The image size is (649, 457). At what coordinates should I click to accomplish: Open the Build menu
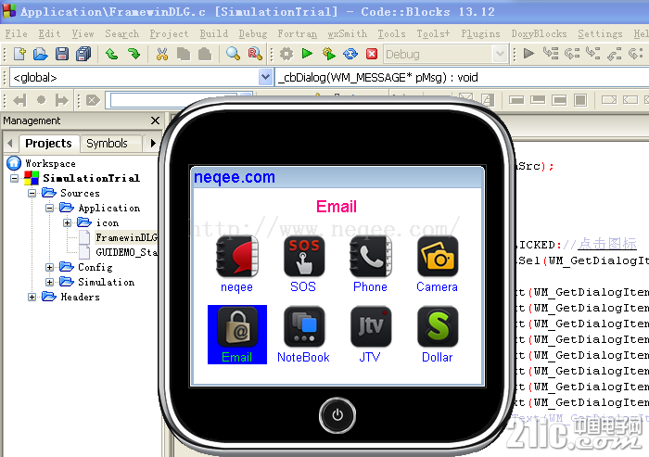(213, 34)
